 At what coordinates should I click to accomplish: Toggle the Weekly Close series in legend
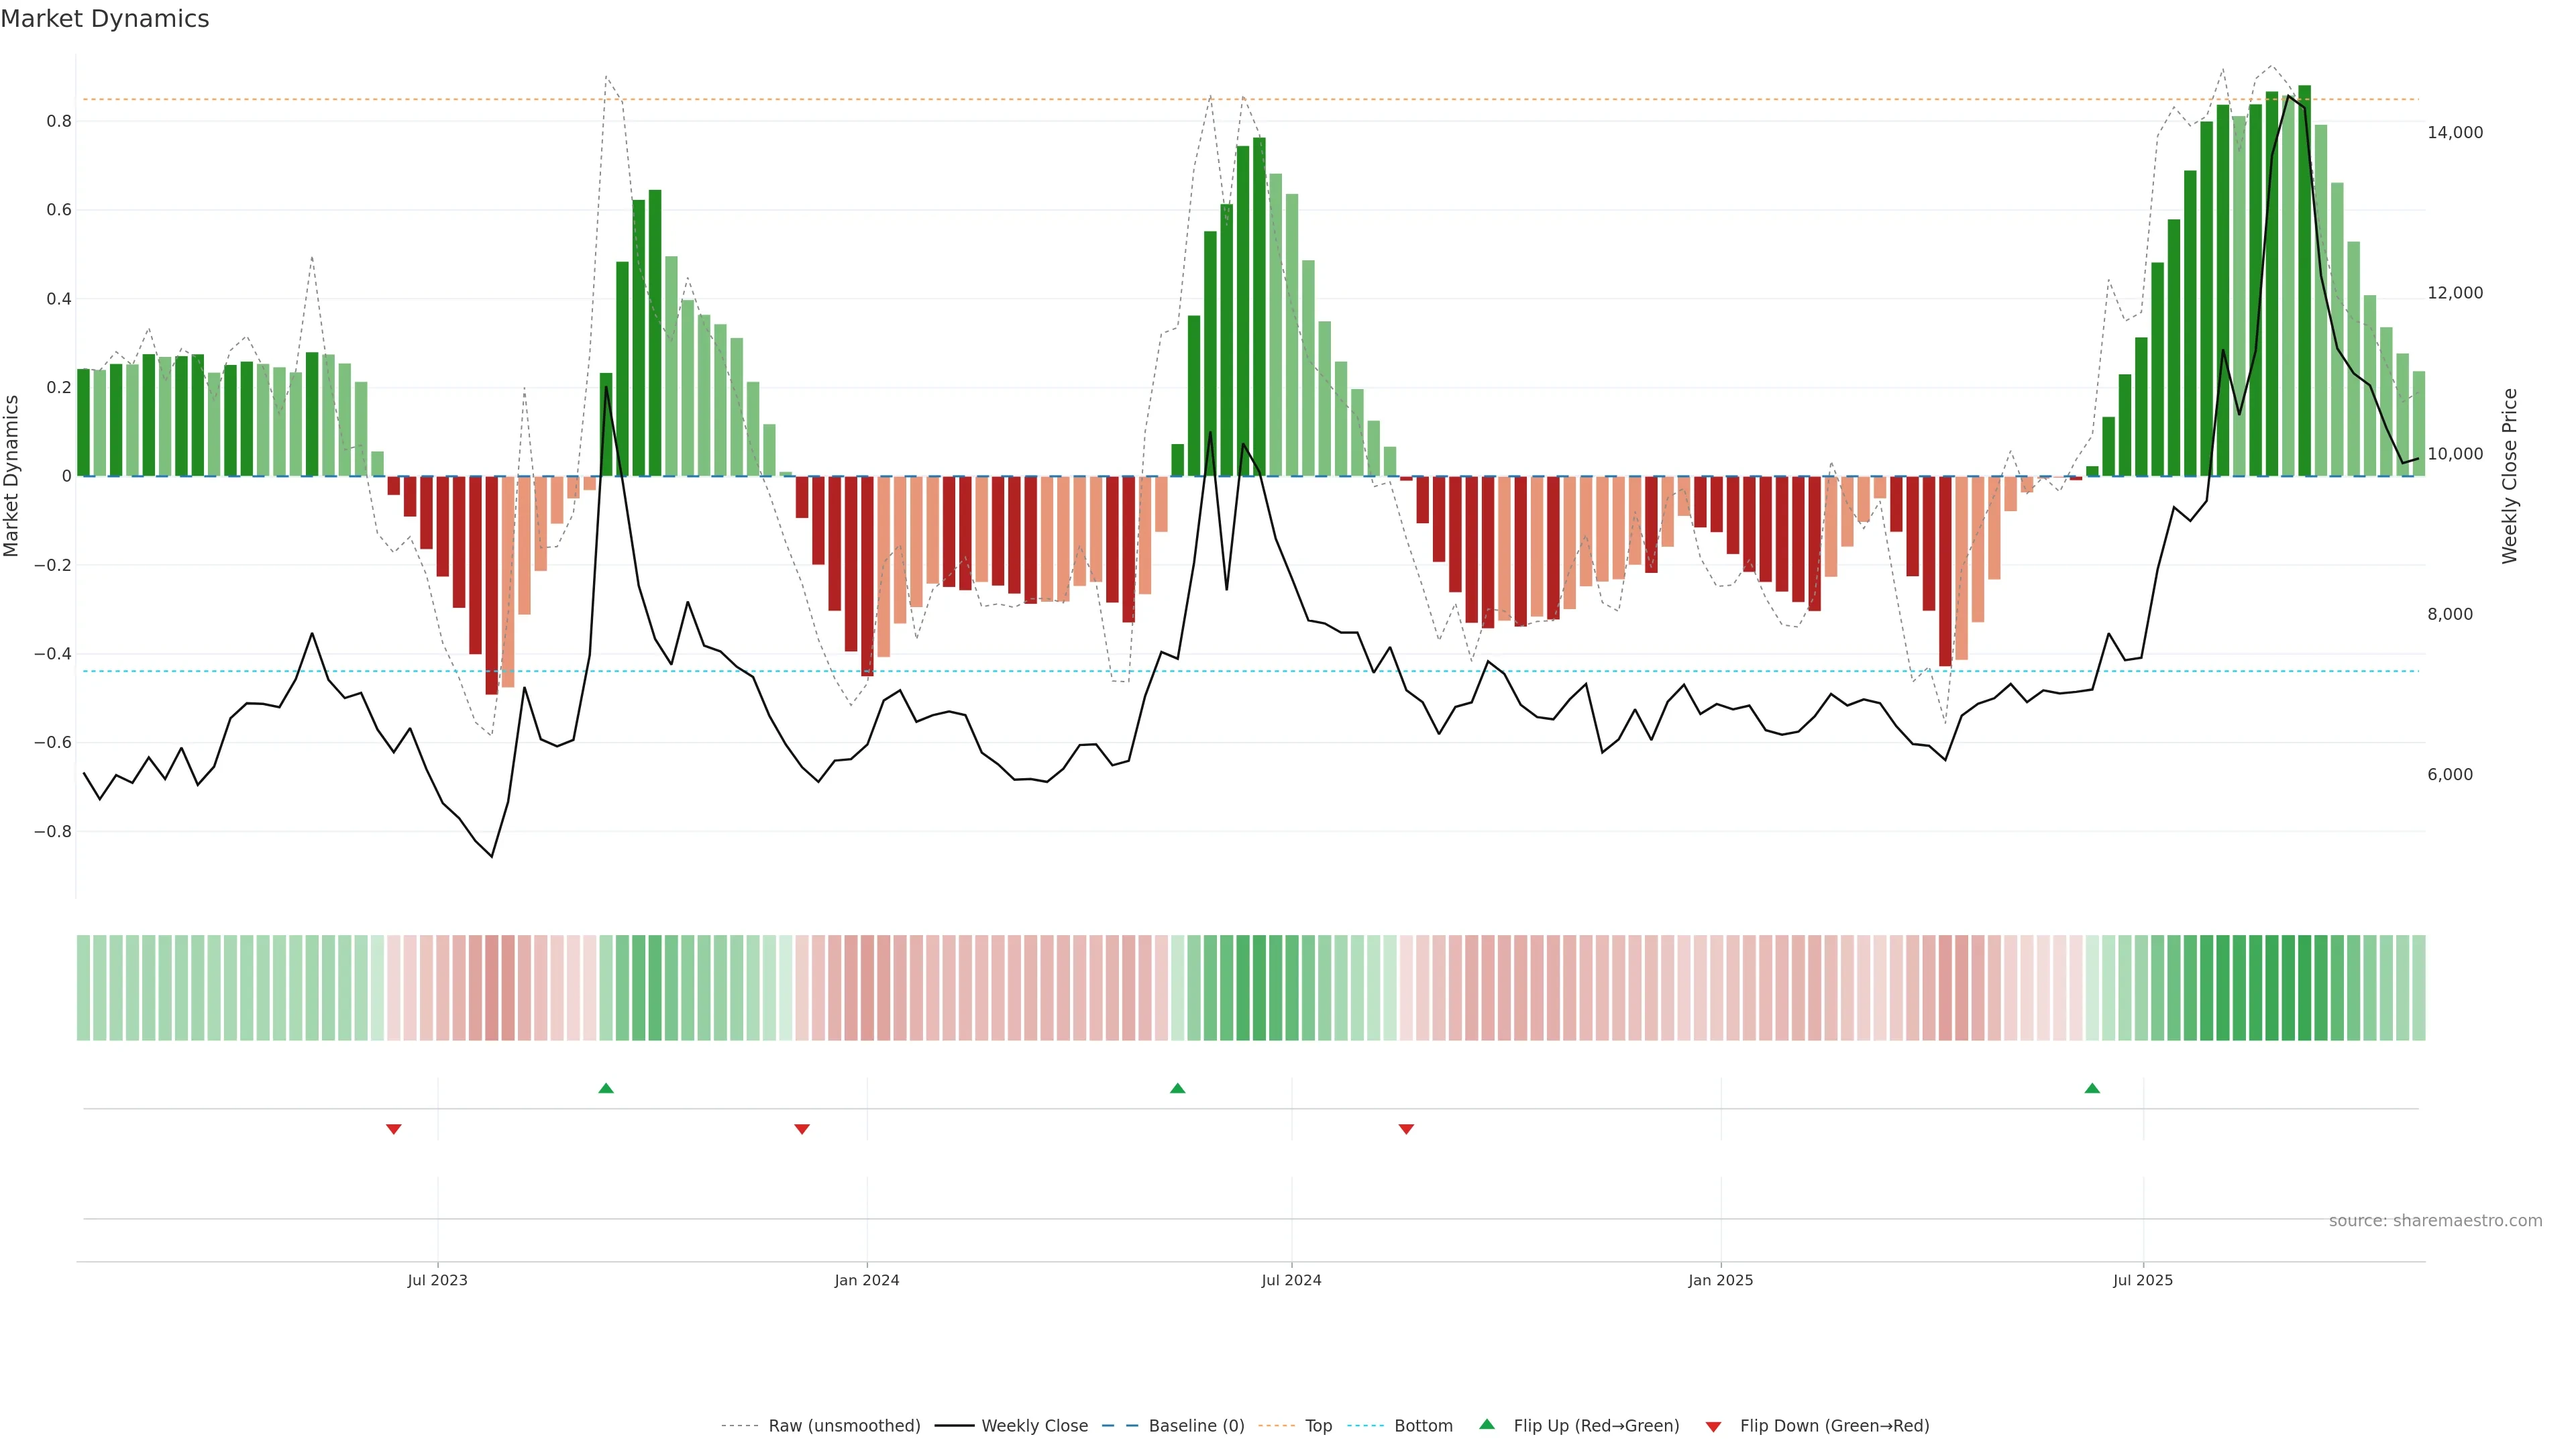(x=1034, y=1426)
